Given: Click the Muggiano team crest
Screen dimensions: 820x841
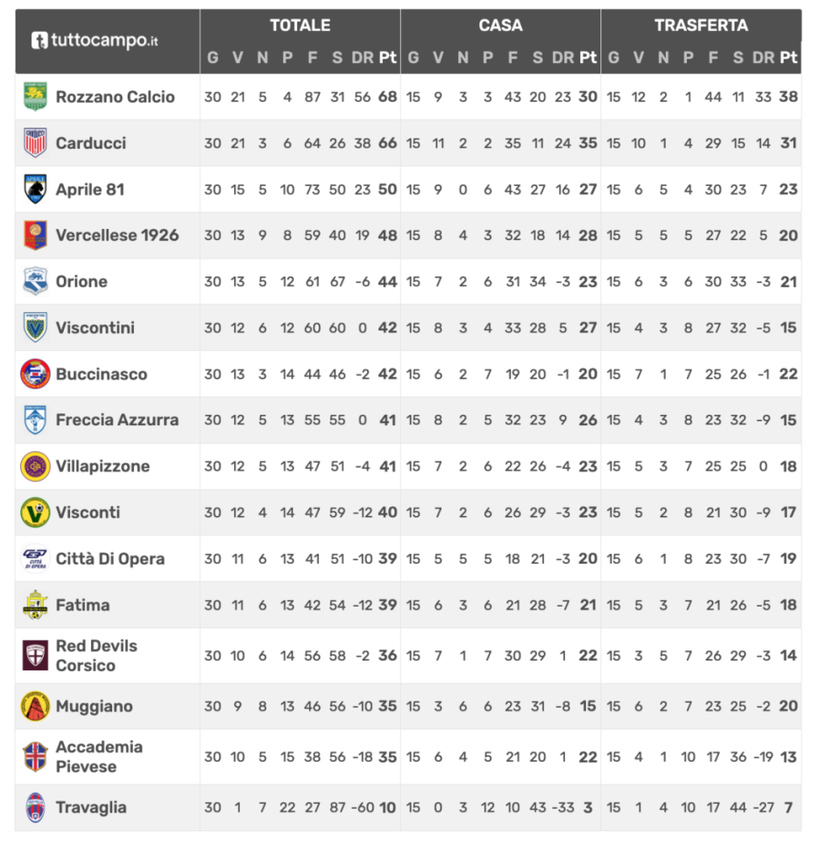Looking at the screenshot, I should (35, 706).
